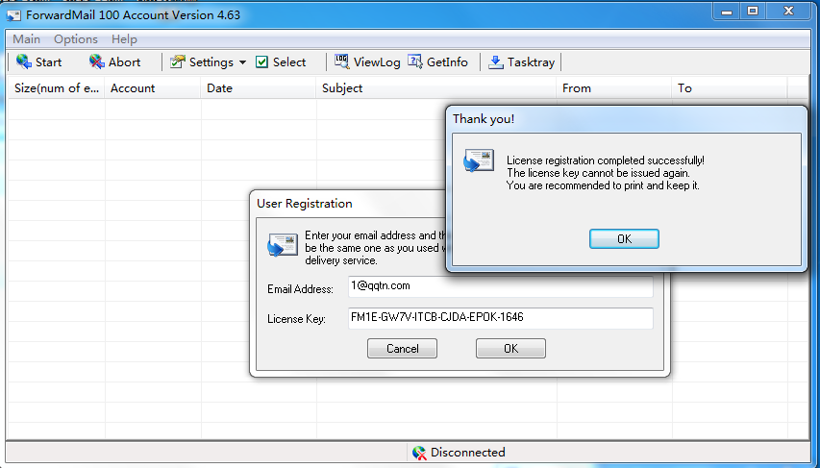Minimize to tray with Tasktray icon

click(496, 62)
